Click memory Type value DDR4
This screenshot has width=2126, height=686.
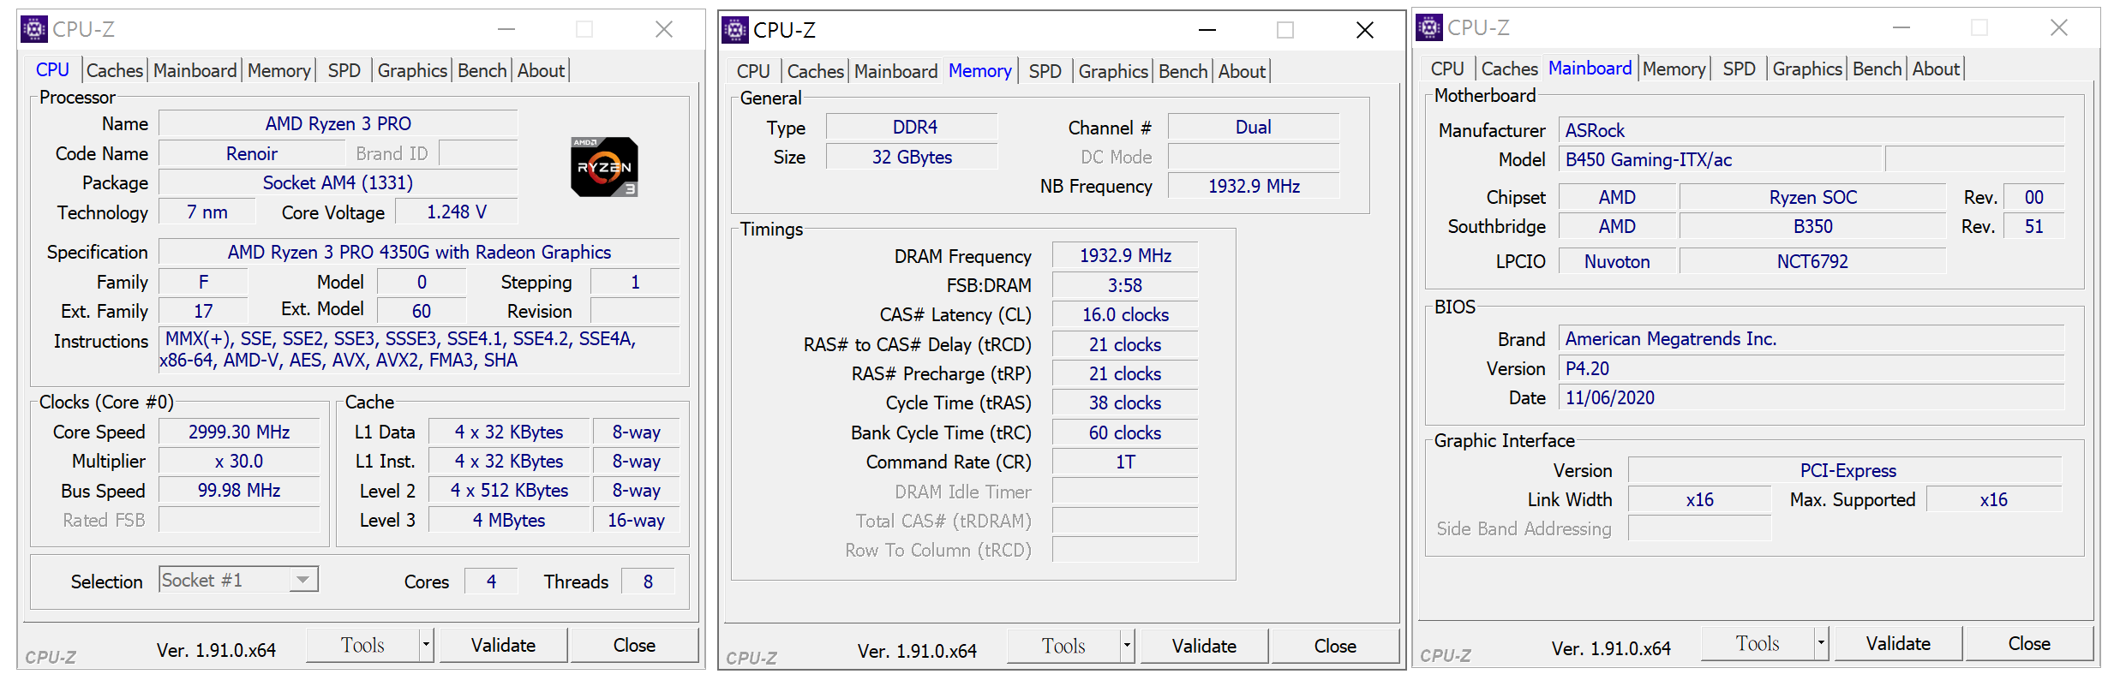912,127
